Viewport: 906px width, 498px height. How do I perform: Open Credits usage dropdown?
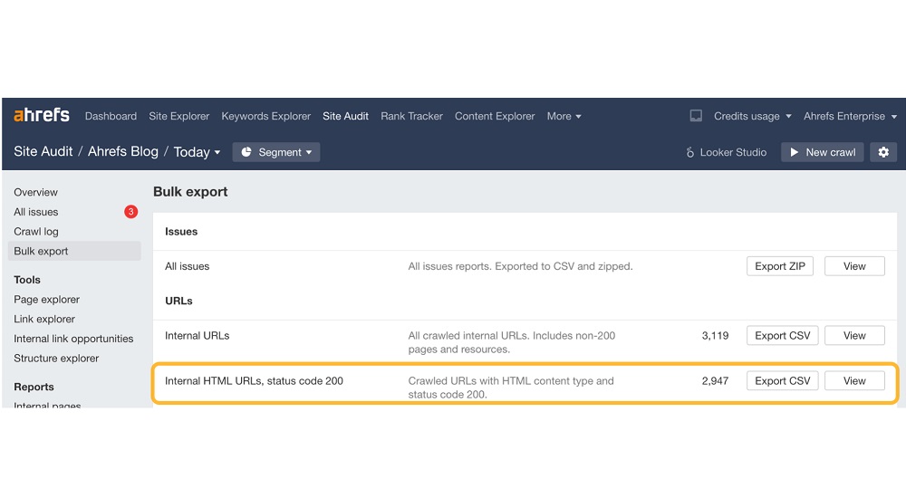[x=752, y=116]
